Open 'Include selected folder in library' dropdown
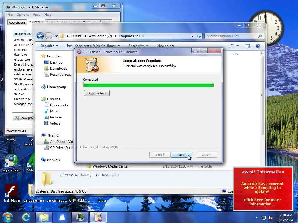Screen dimensions: 298x223 93,46
